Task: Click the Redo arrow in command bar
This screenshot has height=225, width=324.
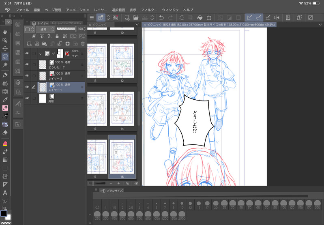Action: coord(170,17)
